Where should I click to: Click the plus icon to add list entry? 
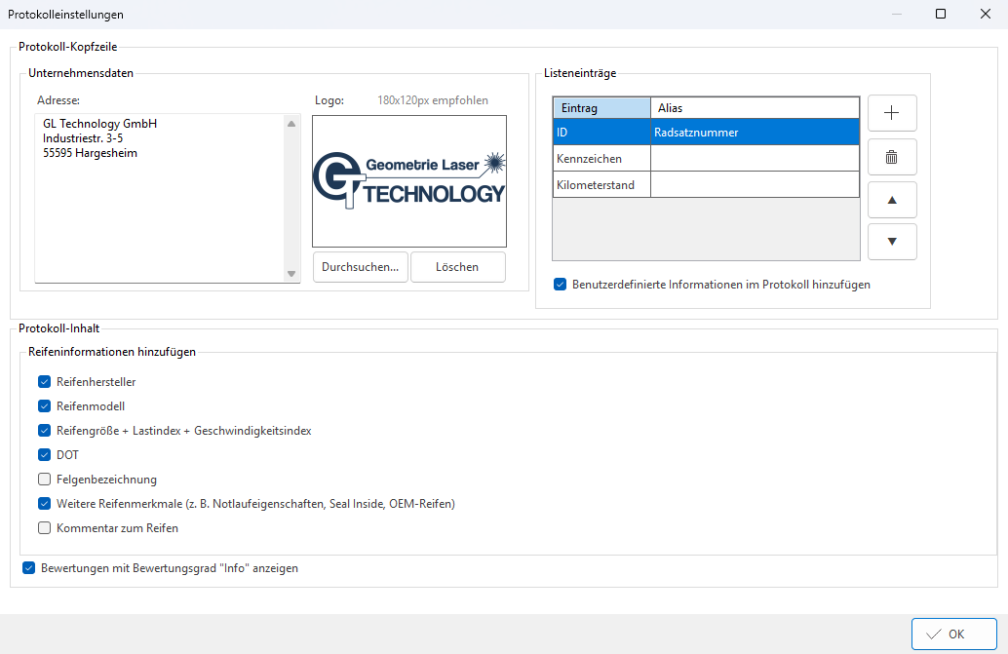(891, 113)
